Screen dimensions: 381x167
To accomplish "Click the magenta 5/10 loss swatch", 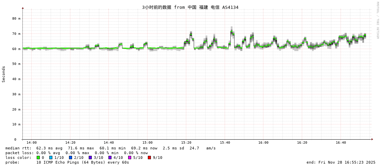I will pos(130,158).
